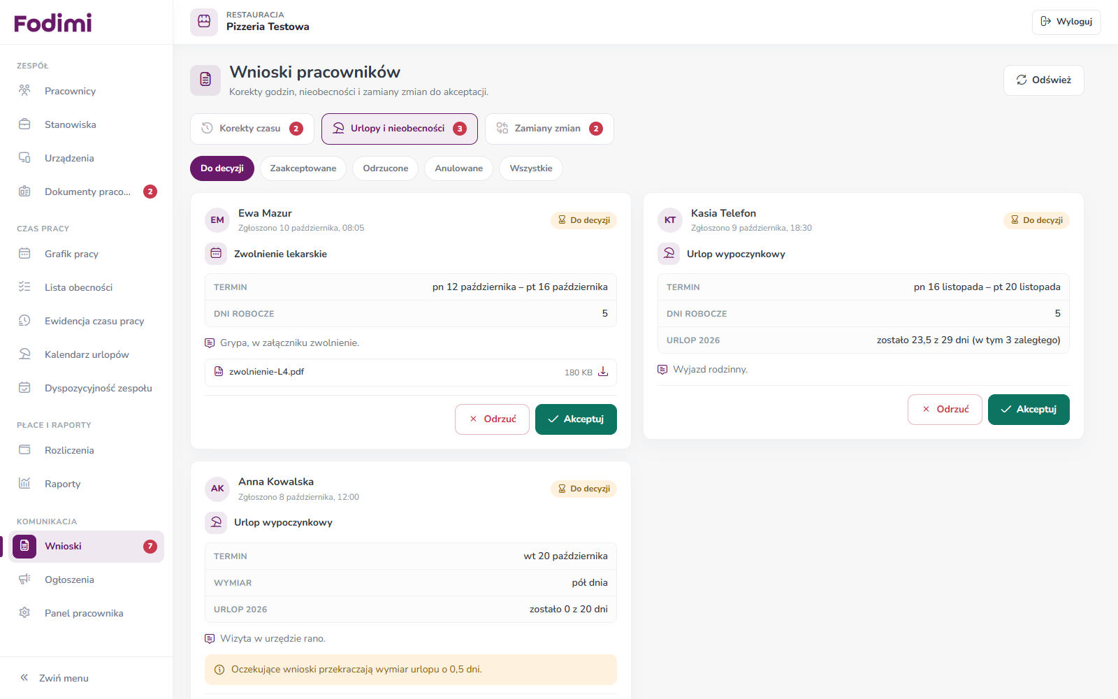Accept Ewa Mazur's sick leave
This screenshot has height=699, width=1118.
pos(576,419)
